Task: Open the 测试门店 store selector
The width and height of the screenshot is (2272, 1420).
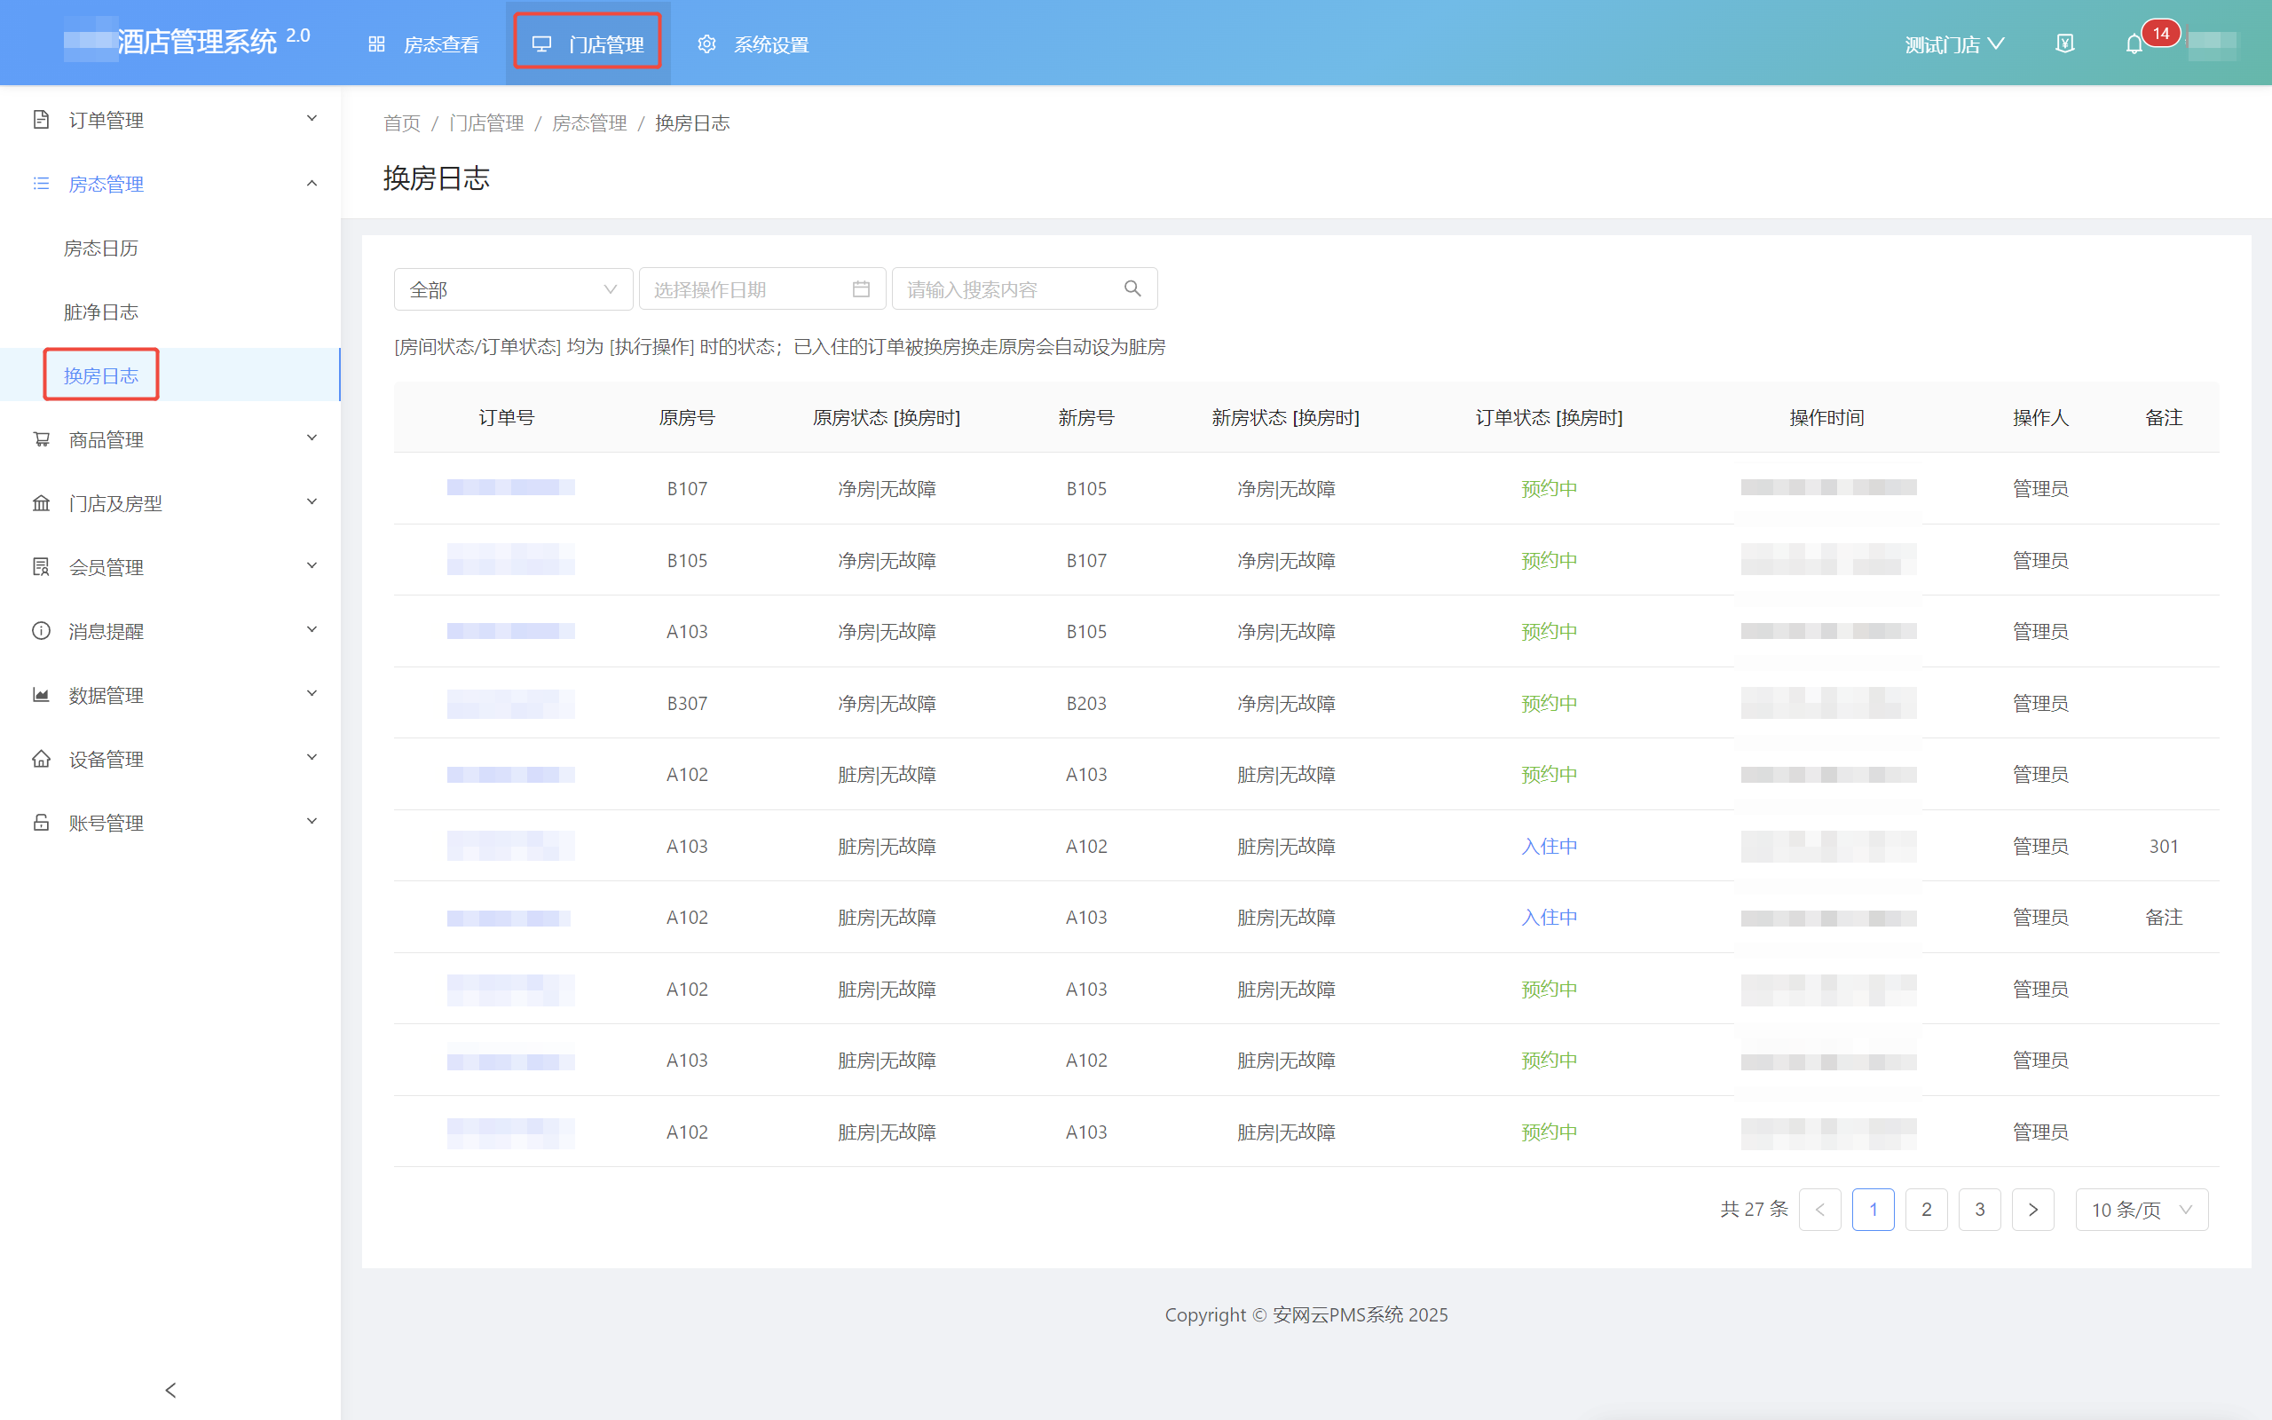Action: pyautogui.click(x=1953, y=44)
